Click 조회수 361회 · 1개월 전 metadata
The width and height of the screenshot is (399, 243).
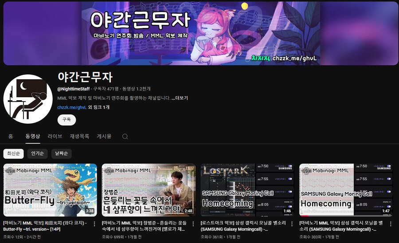(x=220, y=237)
